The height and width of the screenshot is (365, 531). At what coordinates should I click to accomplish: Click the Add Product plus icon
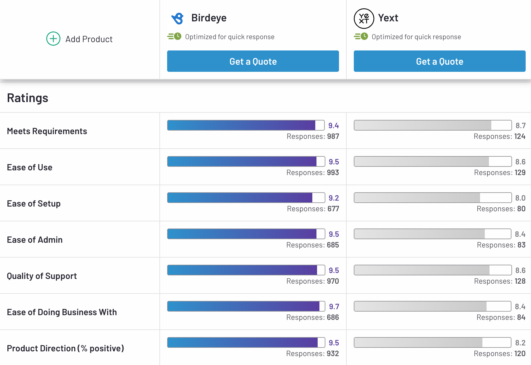[x=53, y=39]
